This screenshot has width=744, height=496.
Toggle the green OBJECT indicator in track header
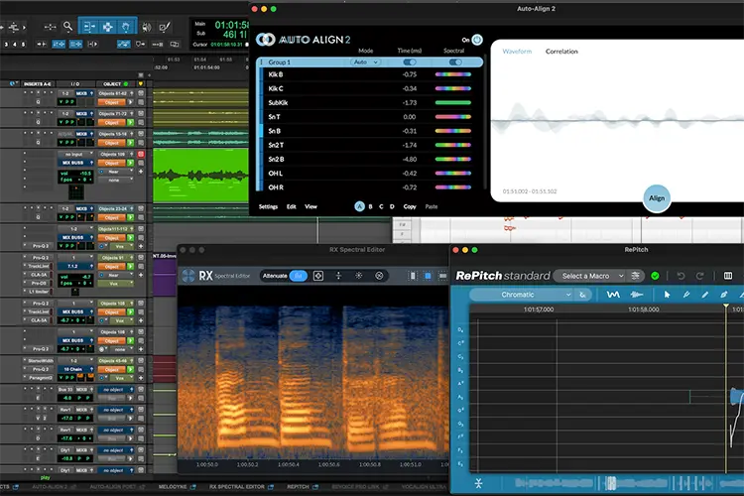[x=126, y=84]
